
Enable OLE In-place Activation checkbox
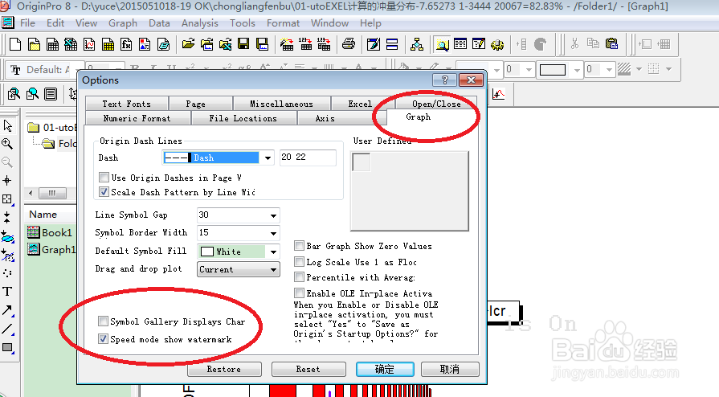coord(299,293)
